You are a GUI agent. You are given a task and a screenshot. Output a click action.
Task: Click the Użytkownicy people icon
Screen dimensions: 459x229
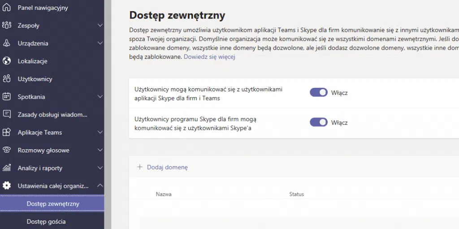[7, 79]
